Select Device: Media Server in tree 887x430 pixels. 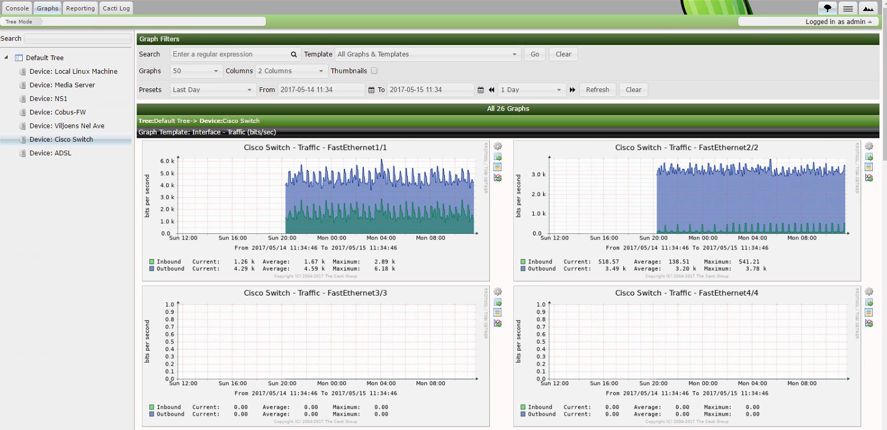point(62,85)
